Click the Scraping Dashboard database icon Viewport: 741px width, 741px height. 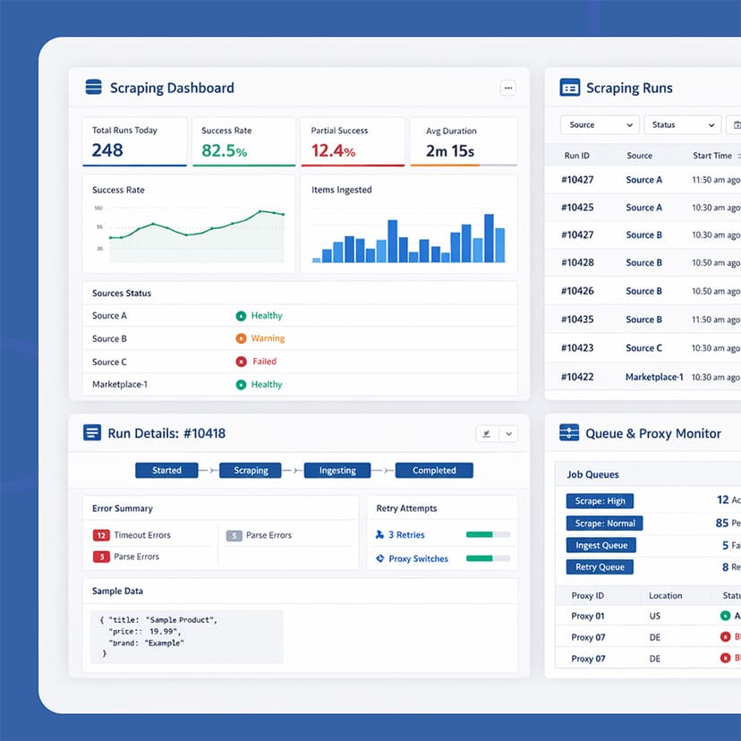tap(93, 87)
